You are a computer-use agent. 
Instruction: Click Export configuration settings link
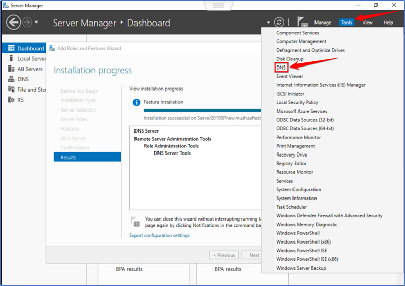[x=160, y=236]
